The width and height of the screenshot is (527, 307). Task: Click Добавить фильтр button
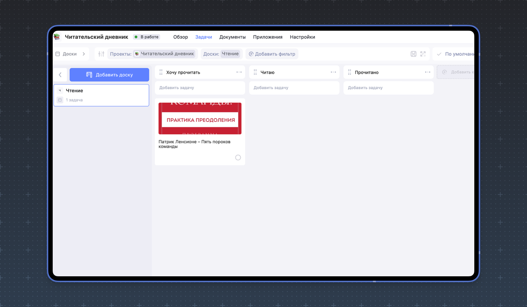[x=272, y=54]
